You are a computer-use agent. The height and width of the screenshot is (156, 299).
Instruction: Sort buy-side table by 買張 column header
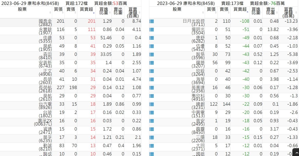pyautogui.click(x=58, y=11)
